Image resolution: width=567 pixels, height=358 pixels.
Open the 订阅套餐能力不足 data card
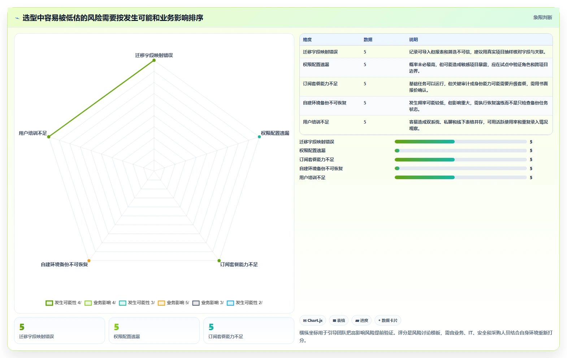click(x=249, y=331)
